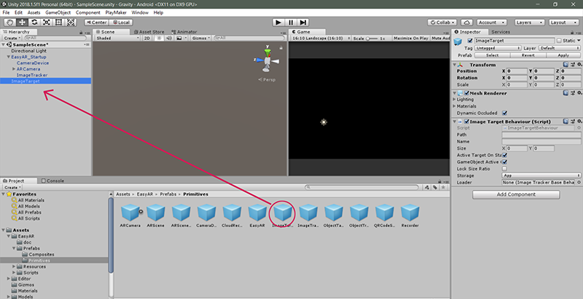Viewport: 583px width, 299px height.
Task: Open the Storage dropdown App
Action: coord(541,175)
